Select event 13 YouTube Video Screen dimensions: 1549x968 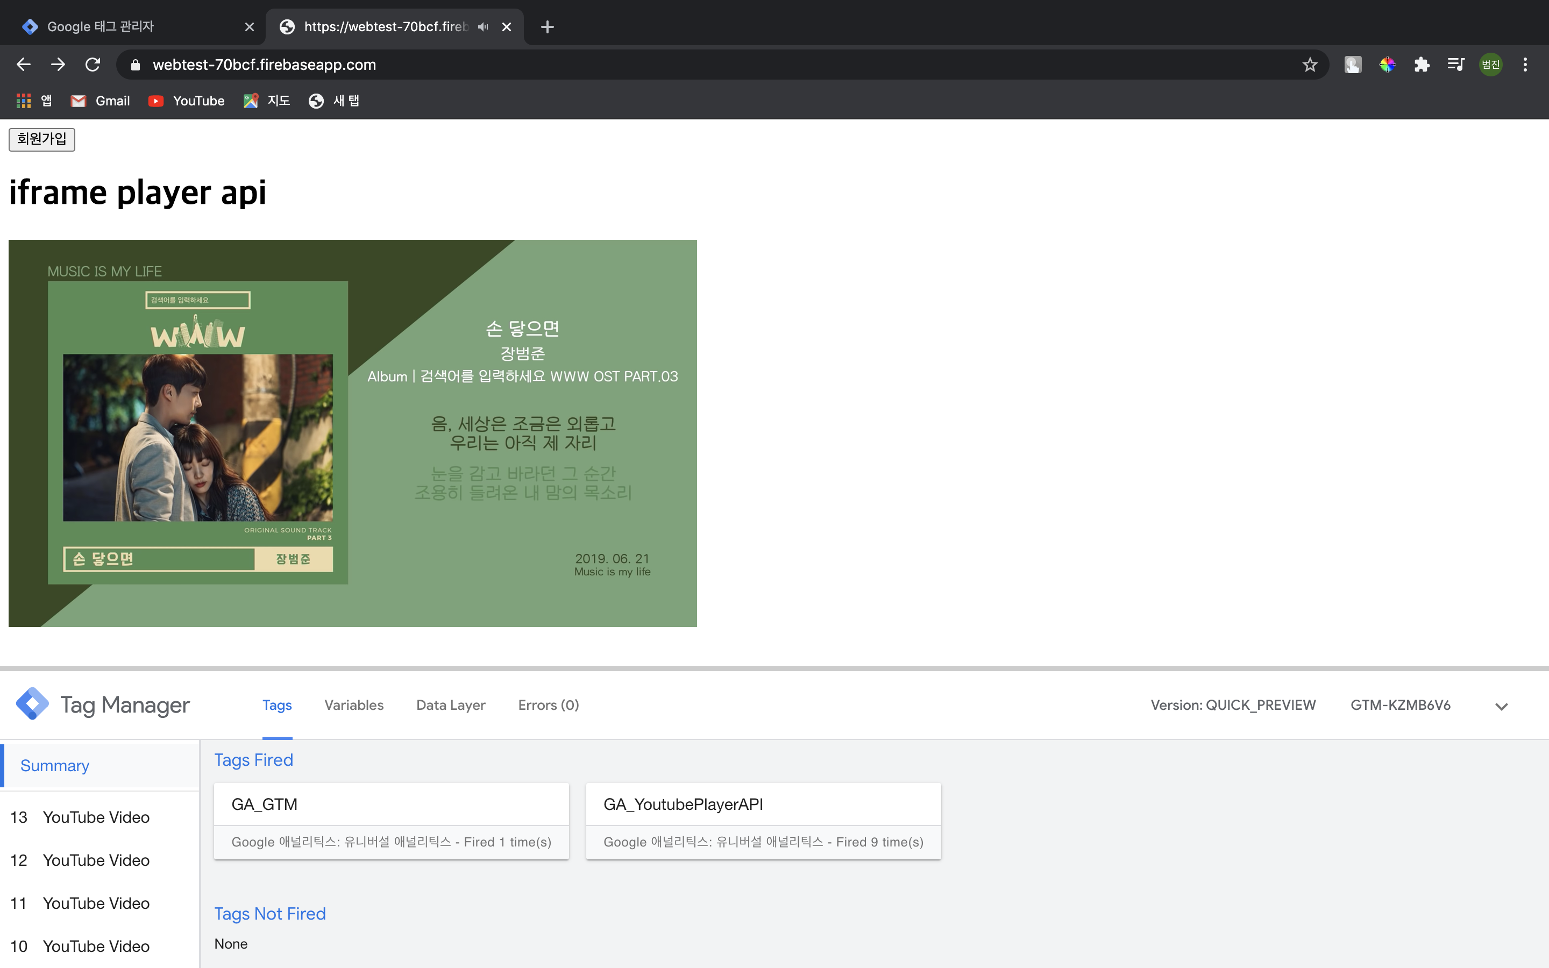tap(99, 817)
